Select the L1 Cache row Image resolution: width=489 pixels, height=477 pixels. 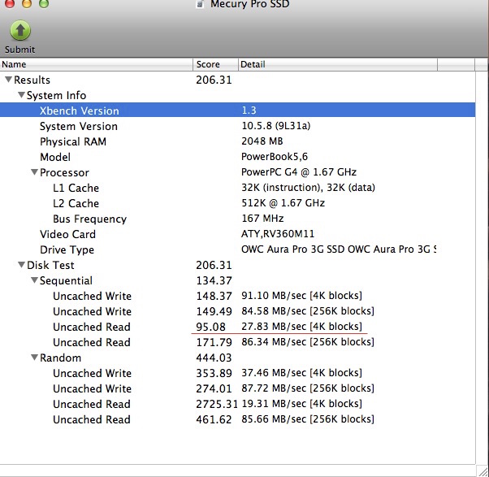coord(238,188)
